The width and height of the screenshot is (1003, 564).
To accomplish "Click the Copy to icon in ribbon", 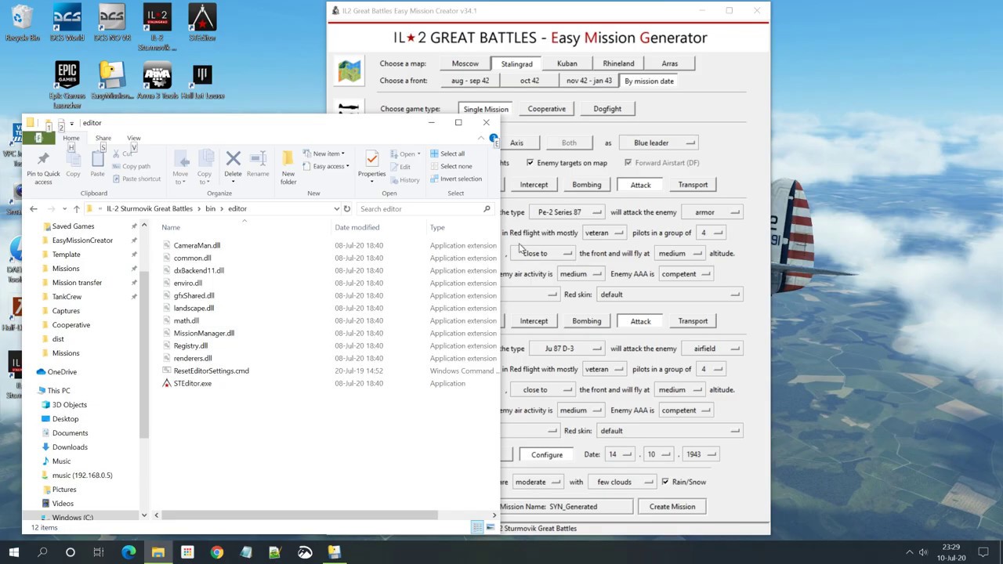I will (205, 168).
